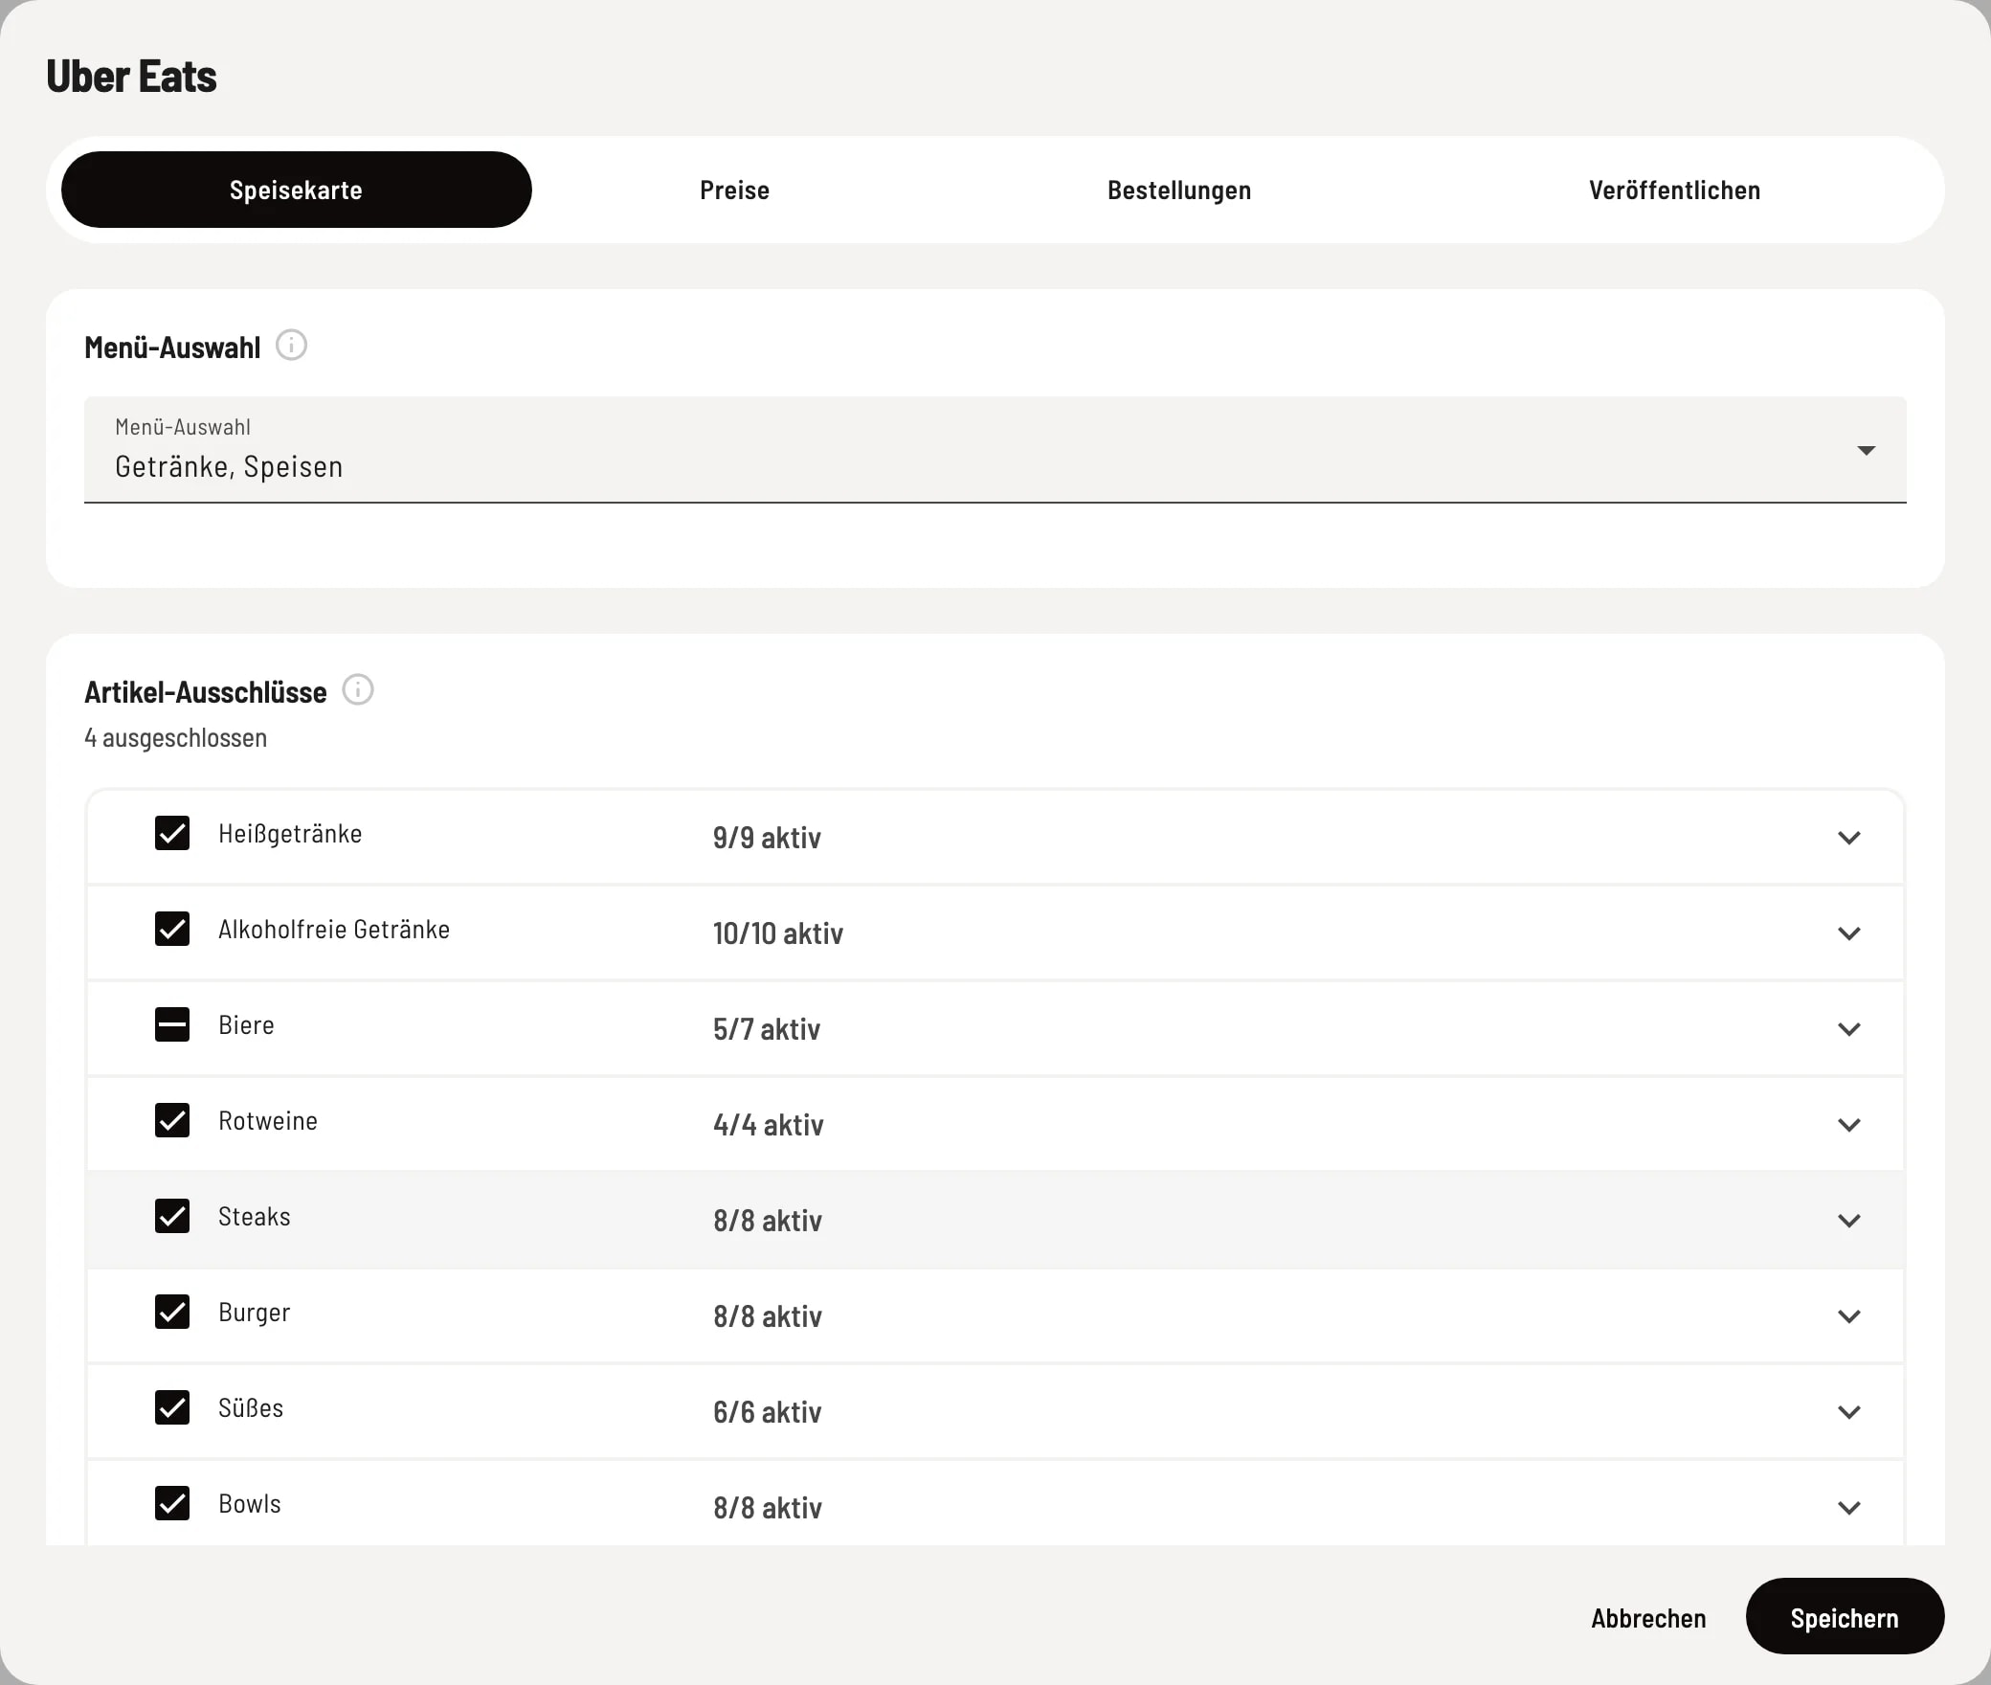Click the '4/4 aktiv' count for Rotweine
The width and height of the screenshot is (1991, 1685).
[768, 1125]
